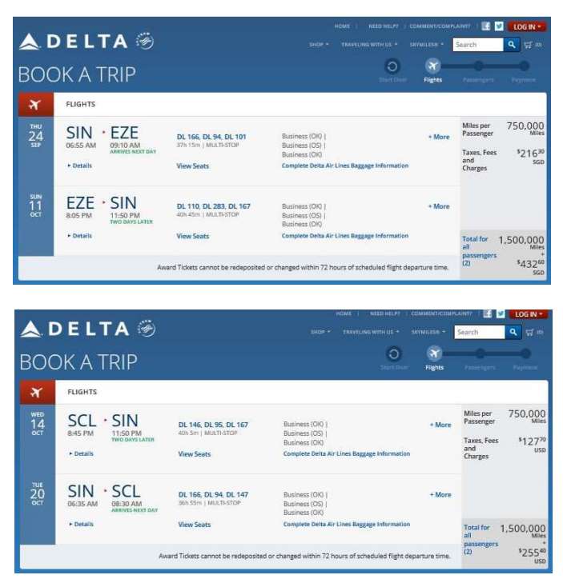Screen dimensions: 563x587
Task: View Seats for the SIN to SCL flight
Action: [194, 525]
